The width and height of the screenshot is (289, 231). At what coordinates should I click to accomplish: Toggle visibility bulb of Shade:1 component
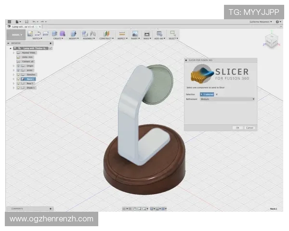18,88
